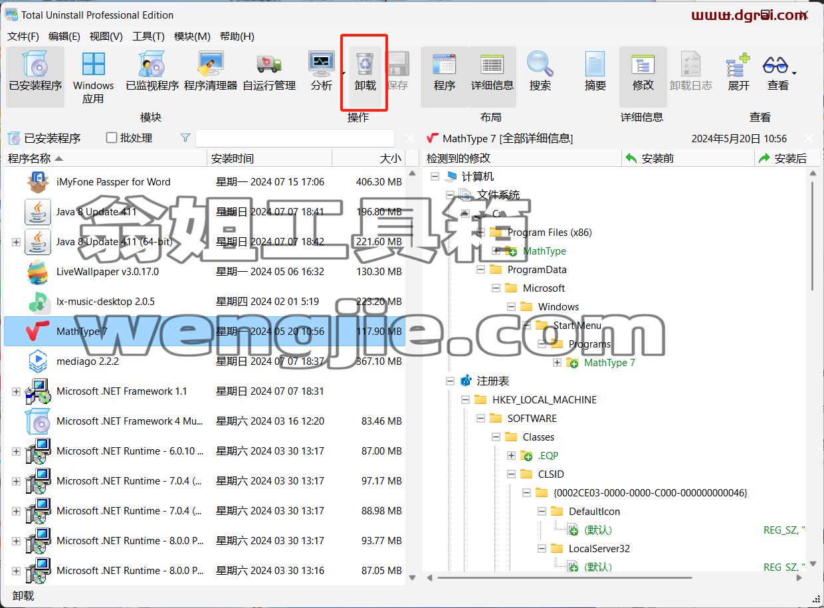This screenshot has width=824, height=608.
Task: Sort by 安装时间 column header
Action: coord(270,158)
